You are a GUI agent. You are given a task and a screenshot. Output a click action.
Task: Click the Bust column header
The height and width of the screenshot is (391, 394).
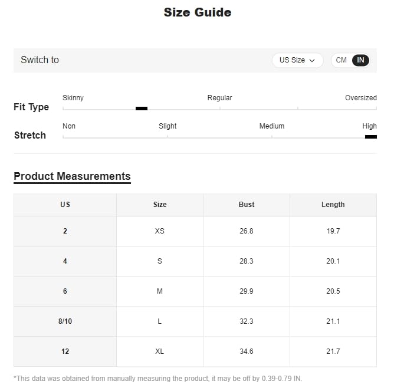click(x=247, y=205)
